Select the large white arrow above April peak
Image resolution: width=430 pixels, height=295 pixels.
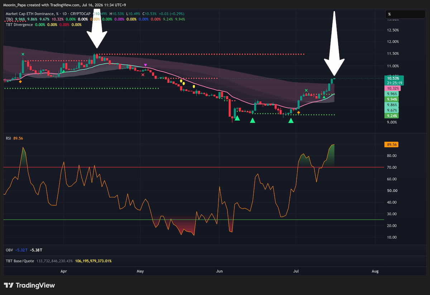(x=97, y=30)
